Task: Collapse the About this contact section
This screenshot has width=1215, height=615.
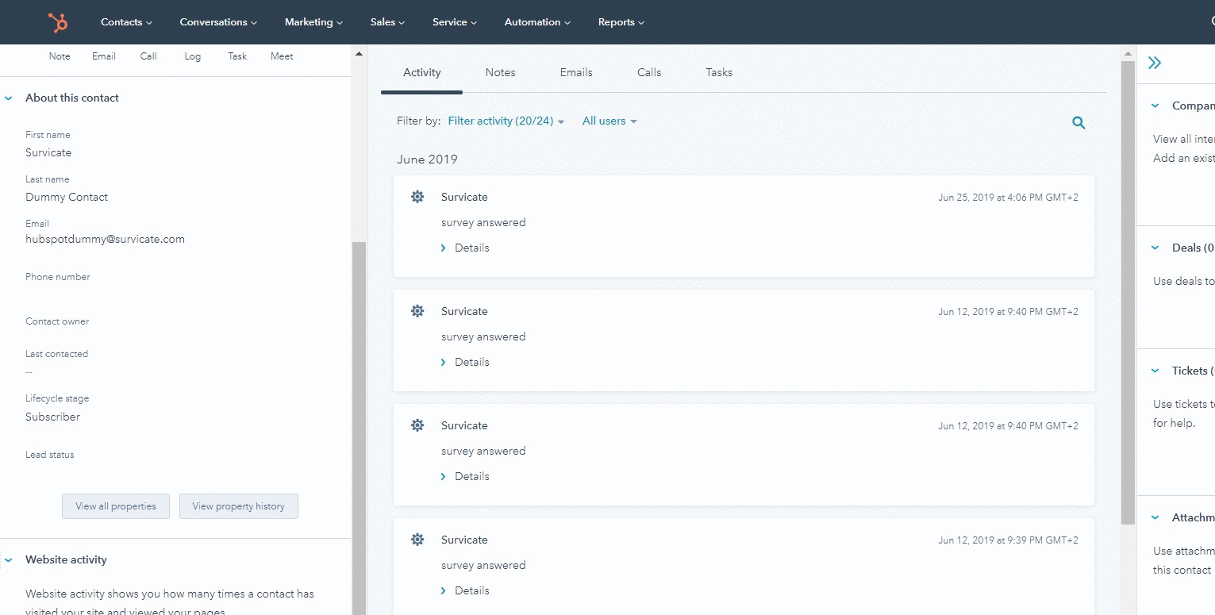Action: click(9, 98)
